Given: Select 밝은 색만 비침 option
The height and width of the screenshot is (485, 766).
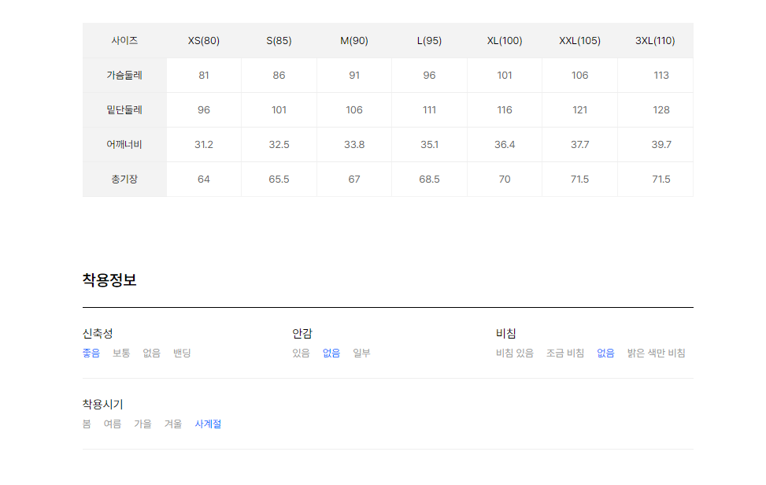Looking at the screenshot, I should [x=656, y=354].
